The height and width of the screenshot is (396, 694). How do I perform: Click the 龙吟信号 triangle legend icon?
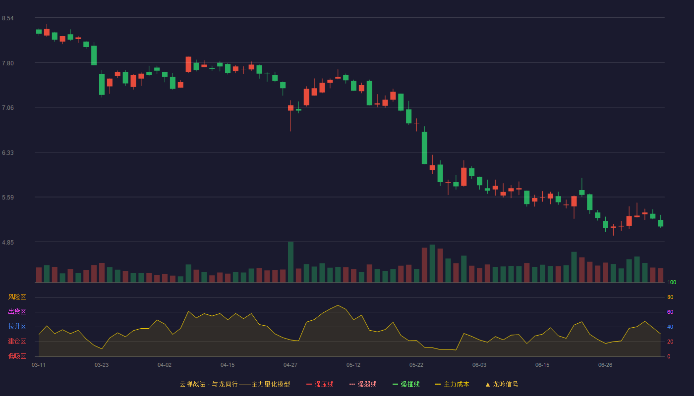tap(488, 384)
